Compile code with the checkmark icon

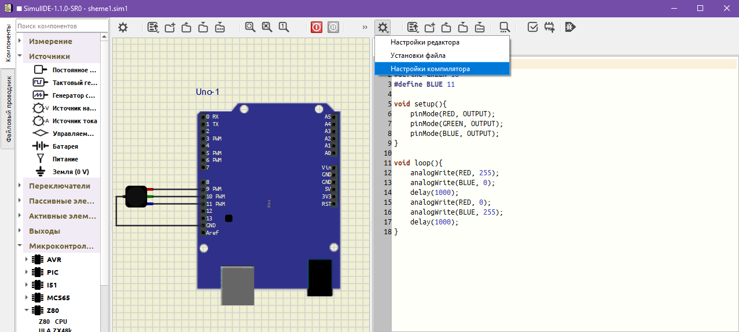pos(533,27)
